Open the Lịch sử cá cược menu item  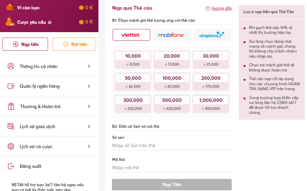click(x=49, y=146)
